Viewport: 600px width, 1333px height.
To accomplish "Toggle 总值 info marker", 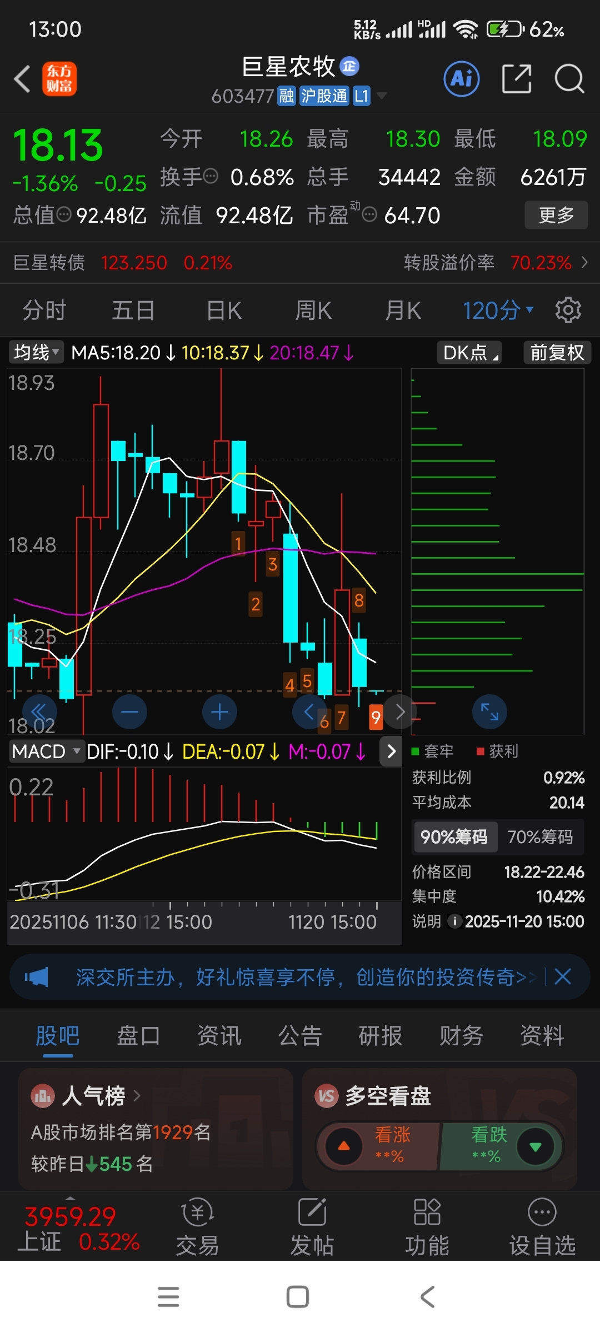I will pos(64,214).
